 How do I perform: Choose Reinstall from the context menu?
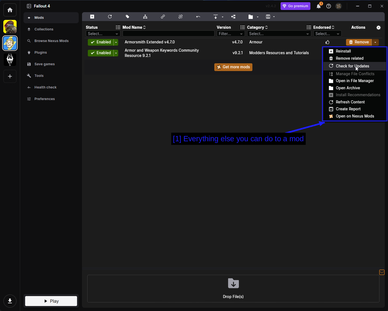tap(355, 51)
